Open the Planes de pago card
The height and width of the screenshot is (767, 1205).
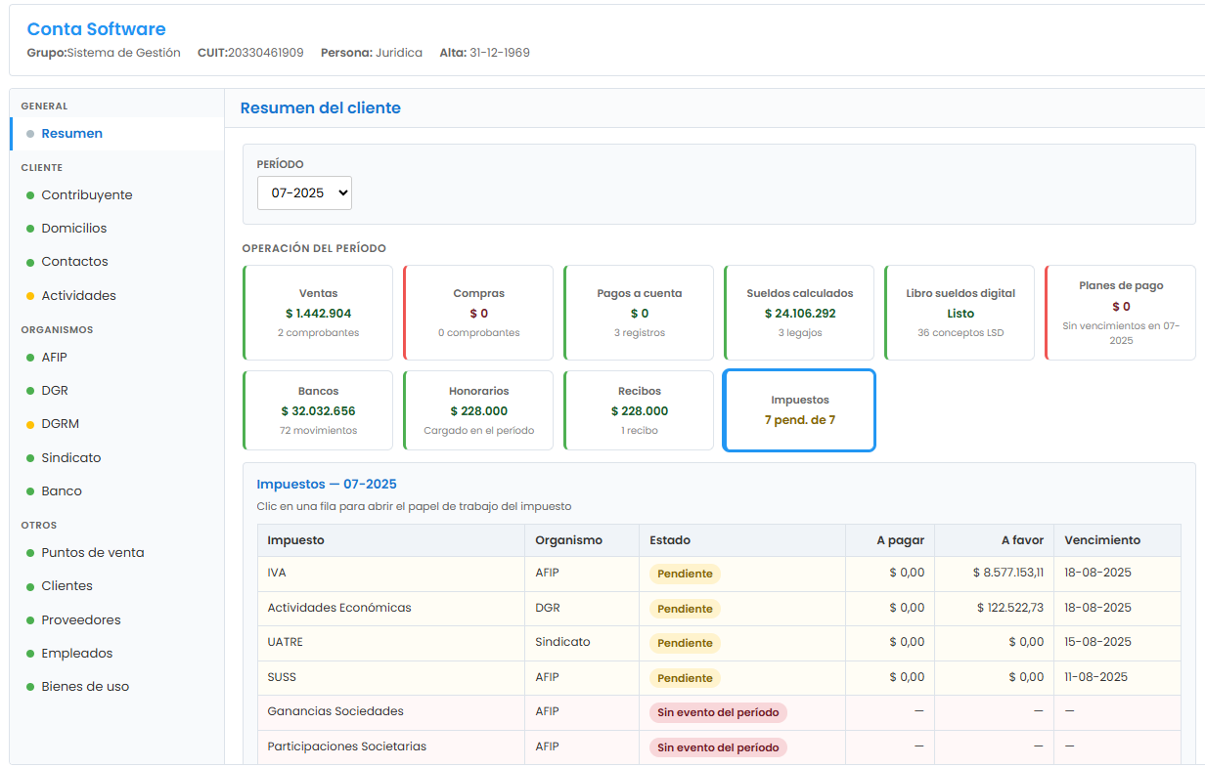pyautogui.click(x=1120, y=313)
